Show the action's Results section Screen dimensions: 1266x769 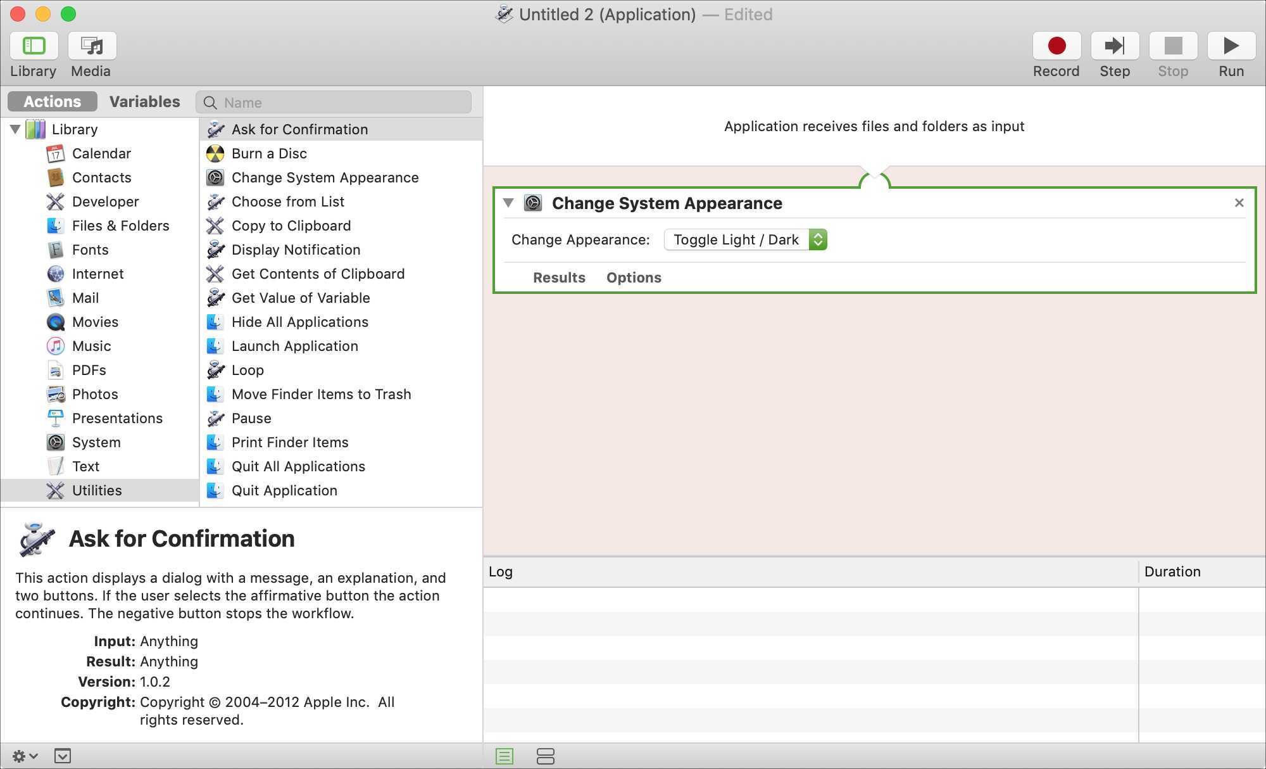[x=559, y=277]
